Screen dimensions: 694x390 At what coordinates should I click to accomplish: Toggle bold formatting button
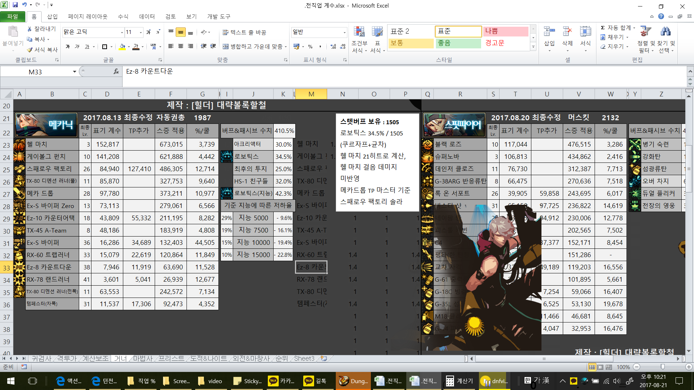pyautogui.click(x=68, y=47)
